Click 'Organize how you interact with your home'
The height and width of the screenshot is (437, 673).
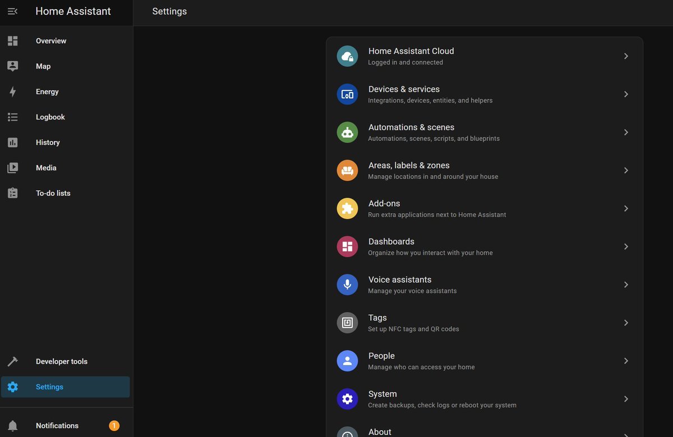[430, 253]
